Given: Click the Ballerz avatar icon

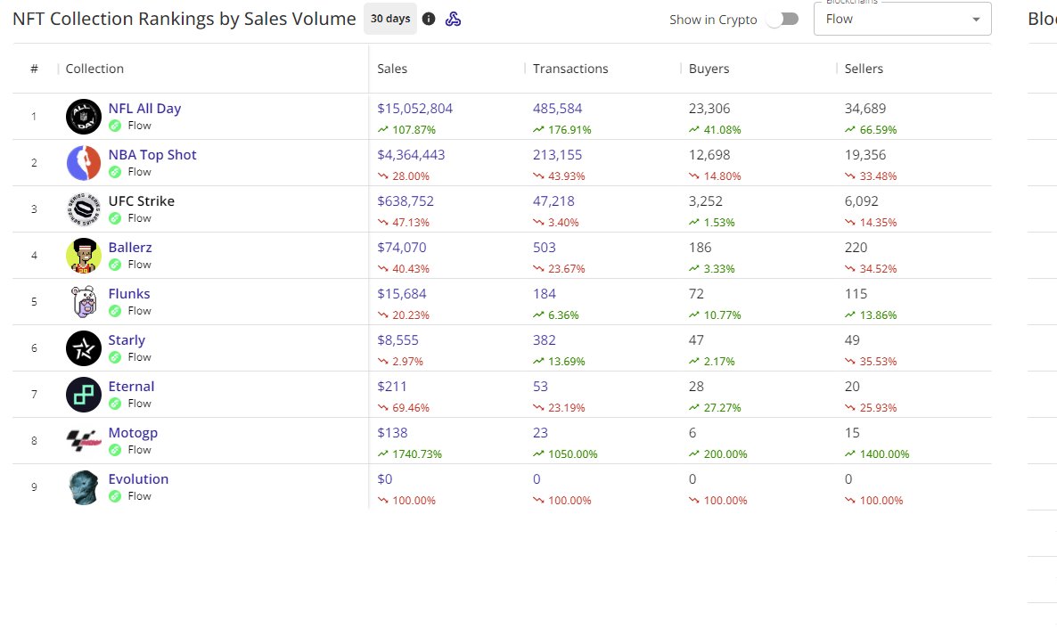Looking at the screenshot, I should (84, 257).
